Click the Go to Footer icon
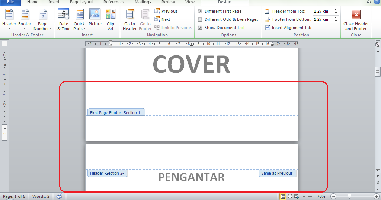The height and width of the screenshot is (200, 381). click(x=145, y=14)
